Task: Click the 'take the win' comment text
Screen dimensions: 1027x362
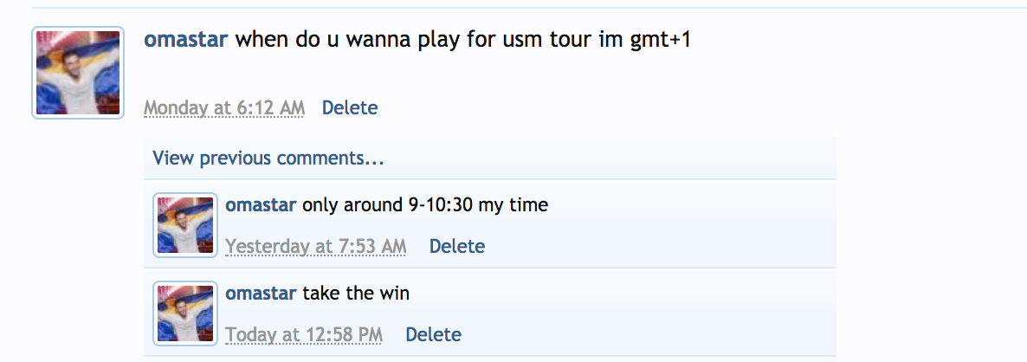Action: point(356,294)
